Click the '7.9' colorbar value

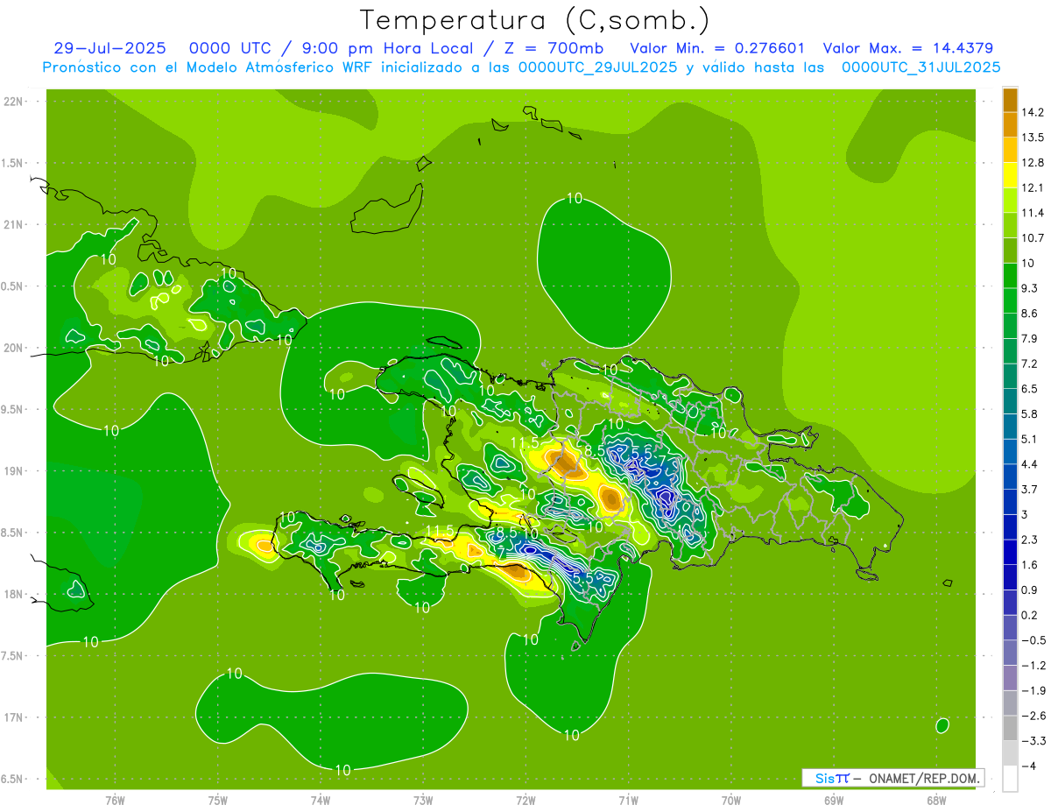pyautogui.click(x=1029, y=339)
